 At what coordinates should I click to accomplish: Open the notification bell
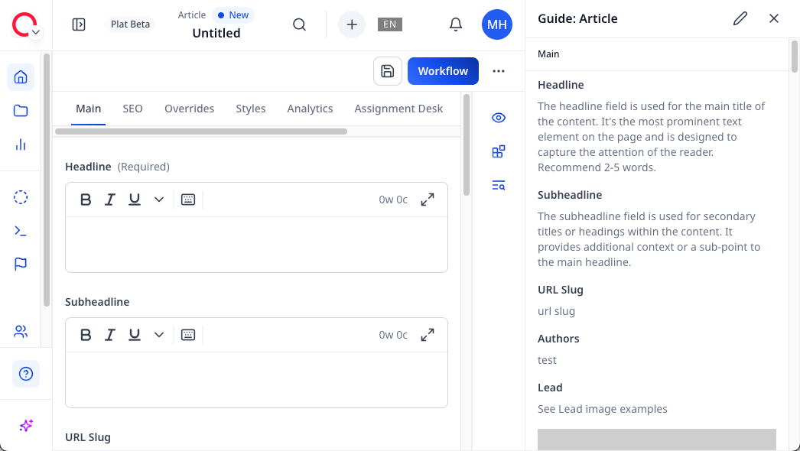[x=456, y=24]
